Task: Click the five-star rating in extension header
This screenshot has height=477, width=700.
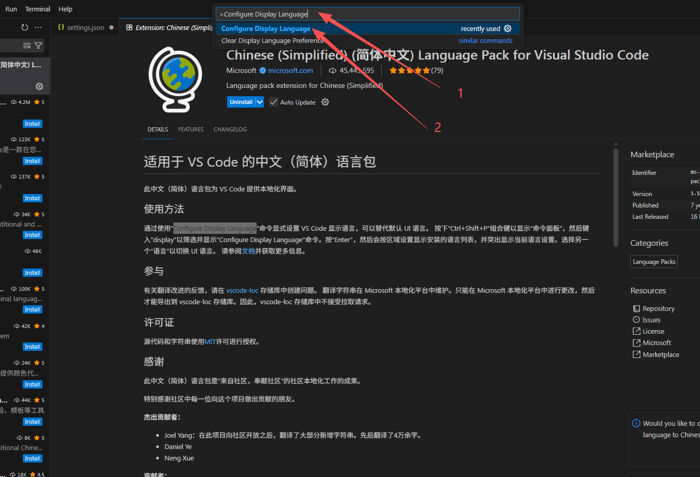Action: [410, 70]
